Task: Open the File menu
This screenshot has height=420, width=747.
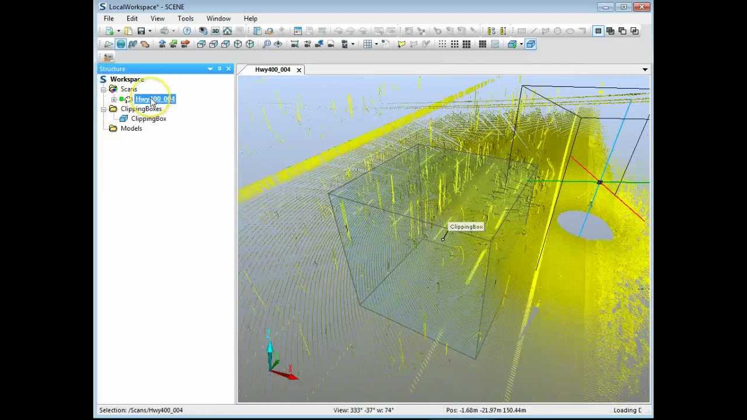Action: point(109,19)
